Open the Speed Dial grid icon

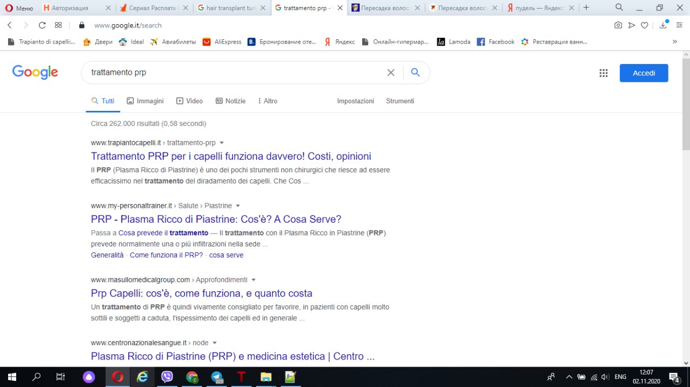pos(58,25)
